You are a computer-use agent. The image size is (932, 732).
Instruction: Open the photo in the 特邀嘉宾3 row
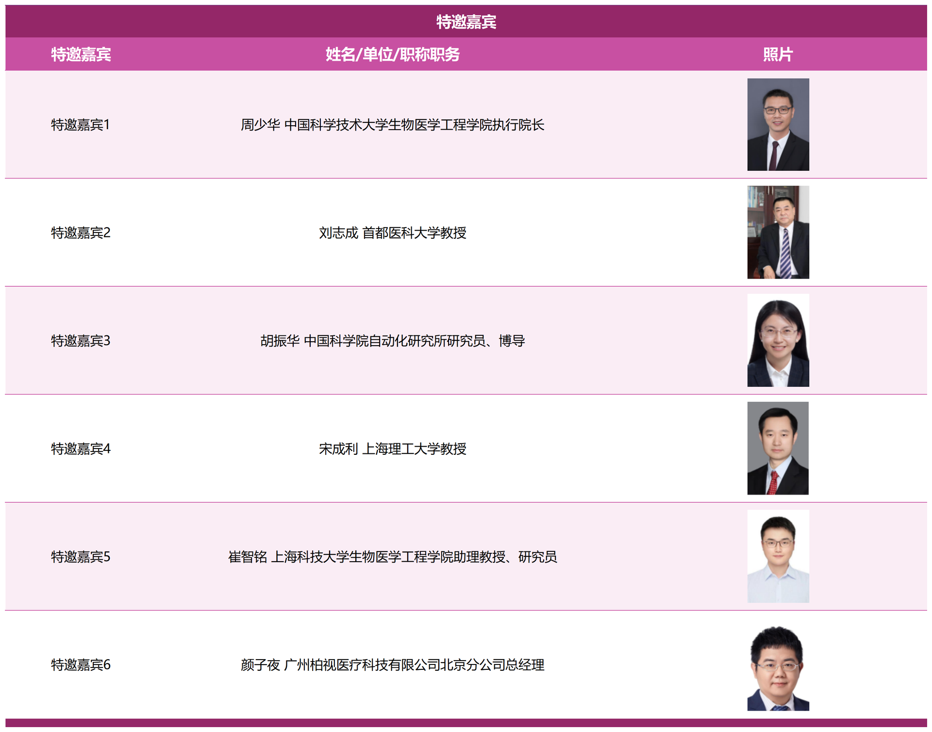click(778, 340)
